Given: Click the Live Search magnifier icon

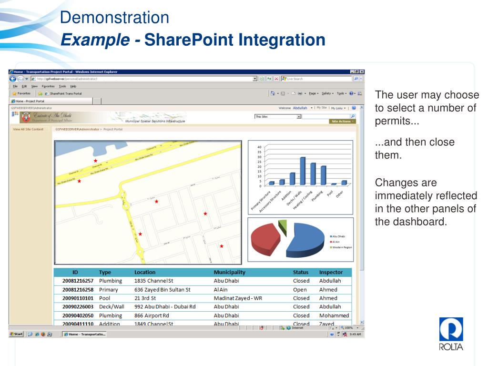Looking at the screenshot, I should point(356,79).
